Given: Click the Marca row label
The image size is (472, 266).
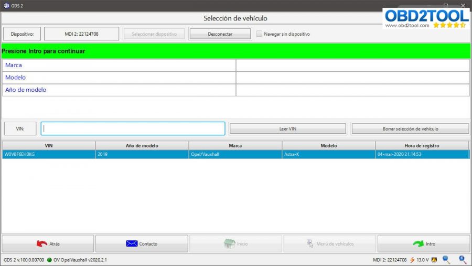Looking at the screenshot, I should [14, 65].
